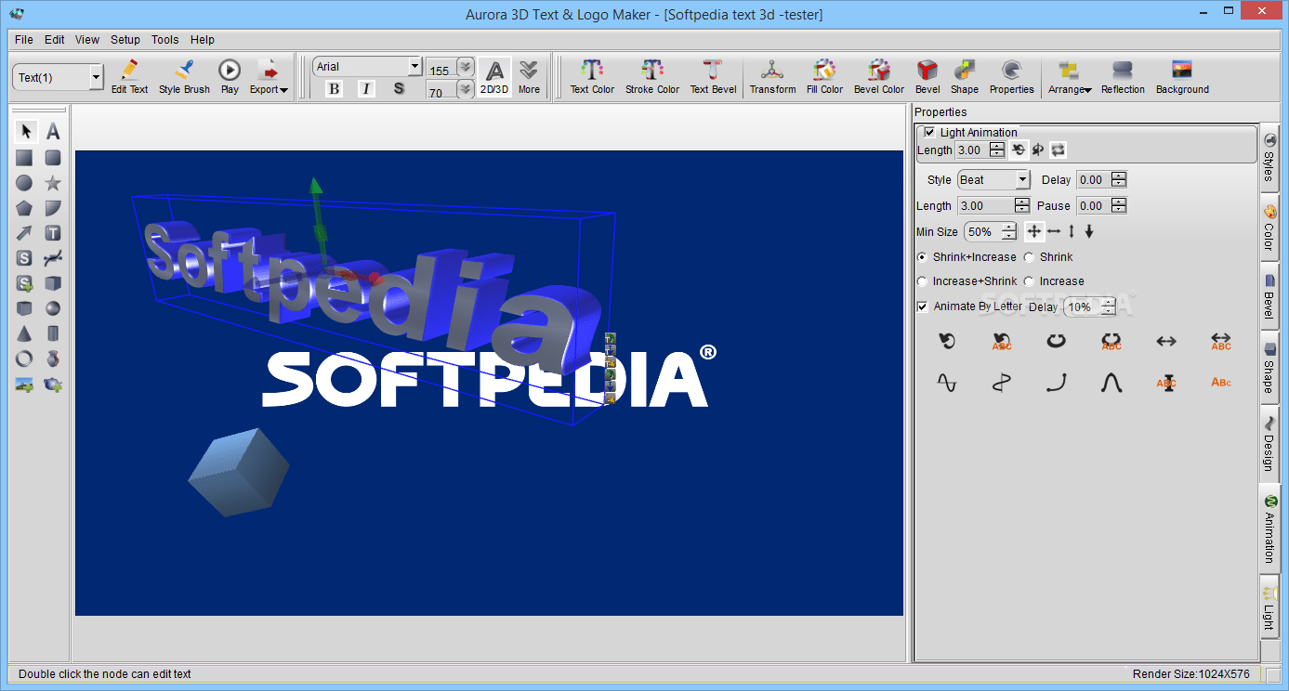The height and width of the screenshot is (691, 1289).
Task: Open the Setup menu
Action: [125, 40]
